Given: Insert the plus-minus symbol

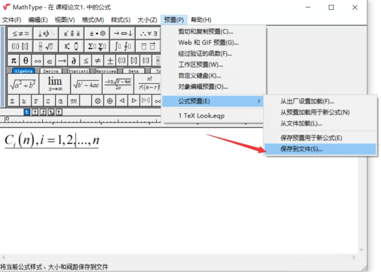Looking at the screenshot, I should (110, 61).
